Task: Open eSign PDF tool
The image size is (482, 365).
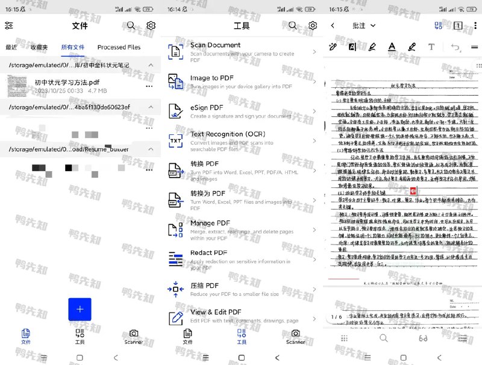Action: [242, 111]
